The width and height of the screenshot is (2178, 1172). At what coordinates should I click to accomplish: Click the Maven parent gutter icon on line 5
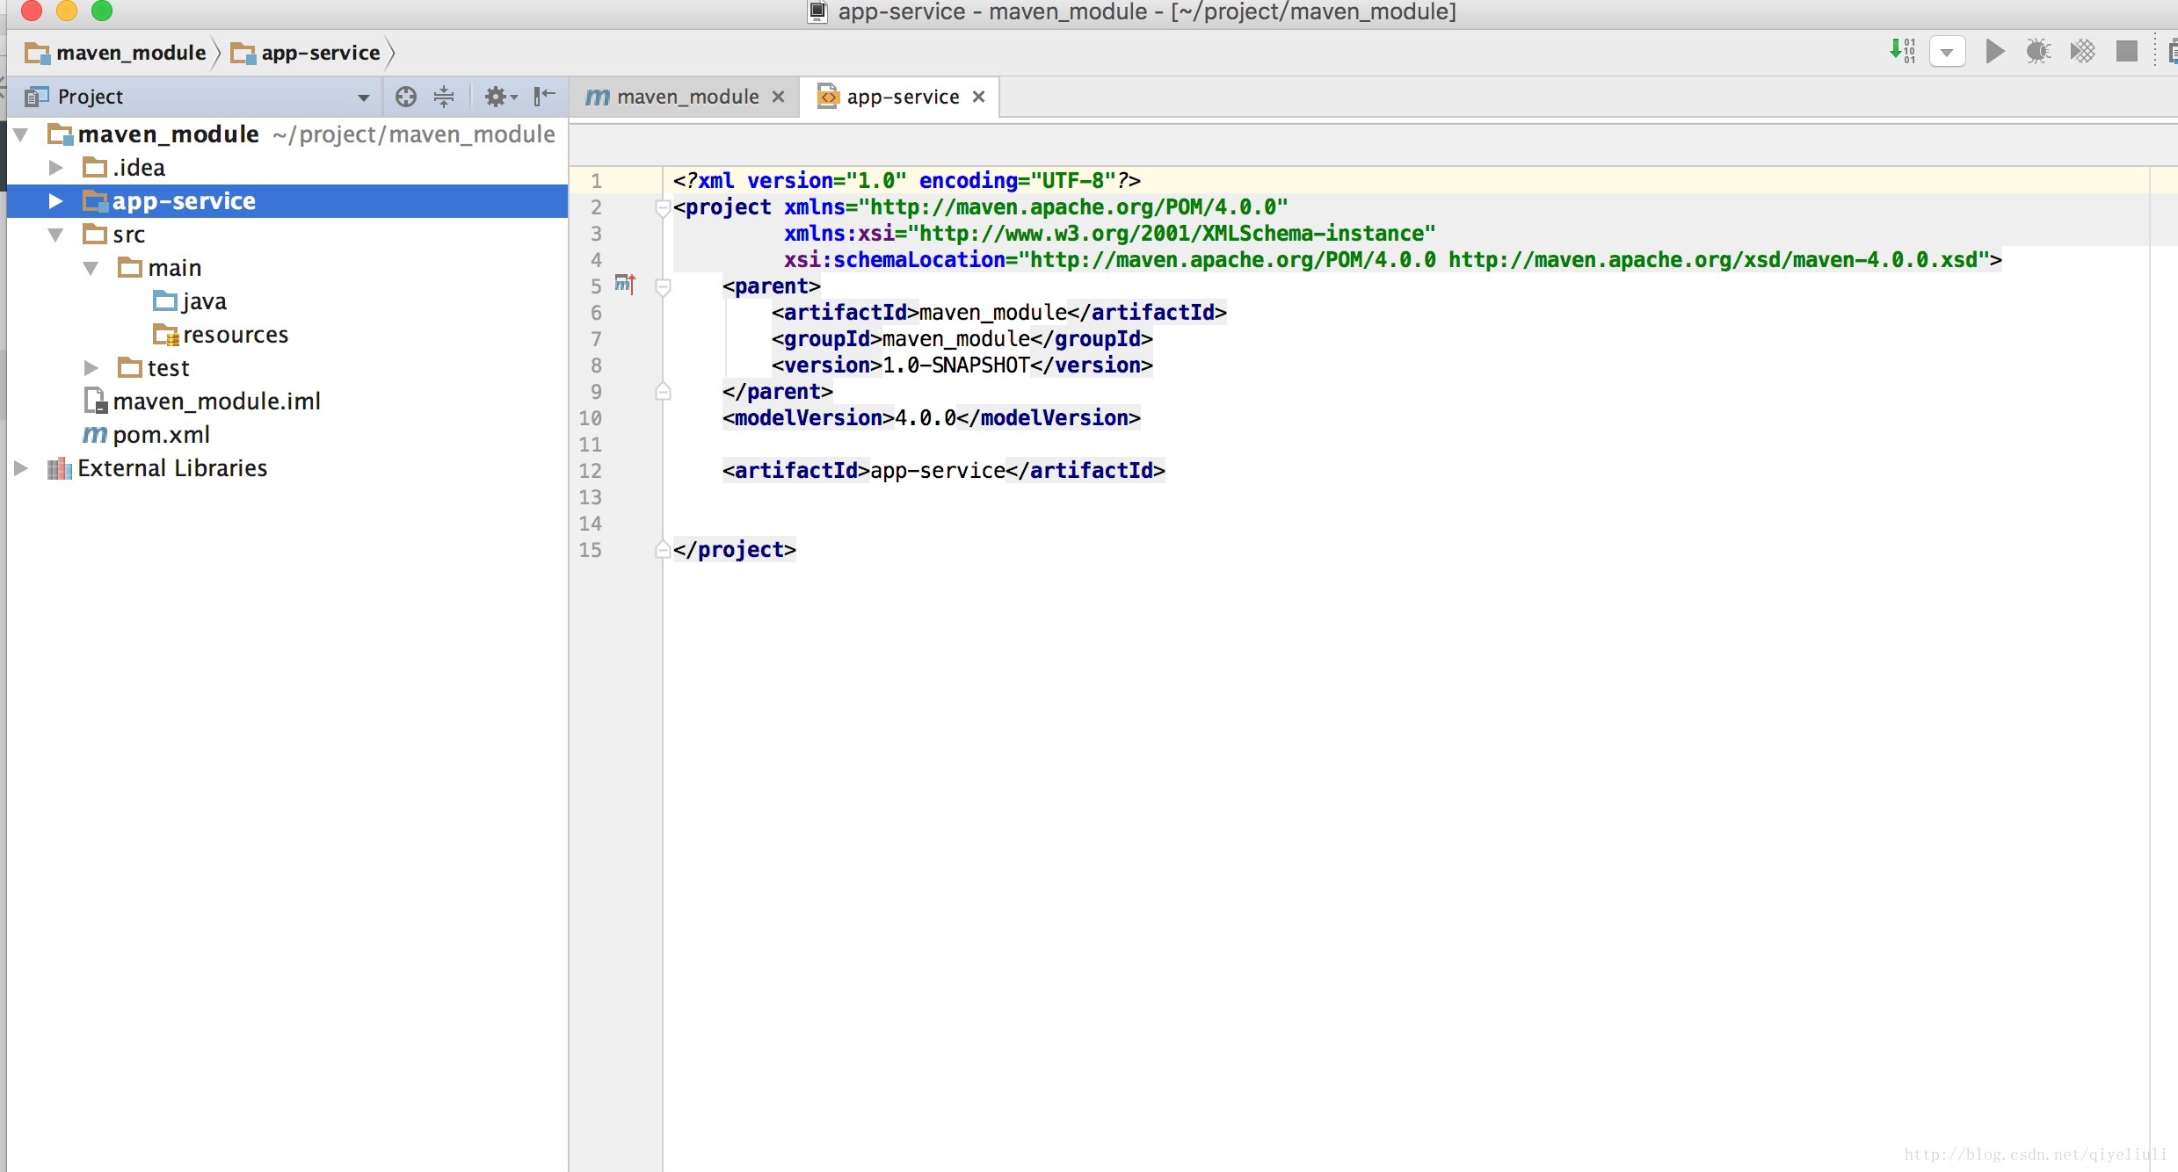tap(625, 284)
